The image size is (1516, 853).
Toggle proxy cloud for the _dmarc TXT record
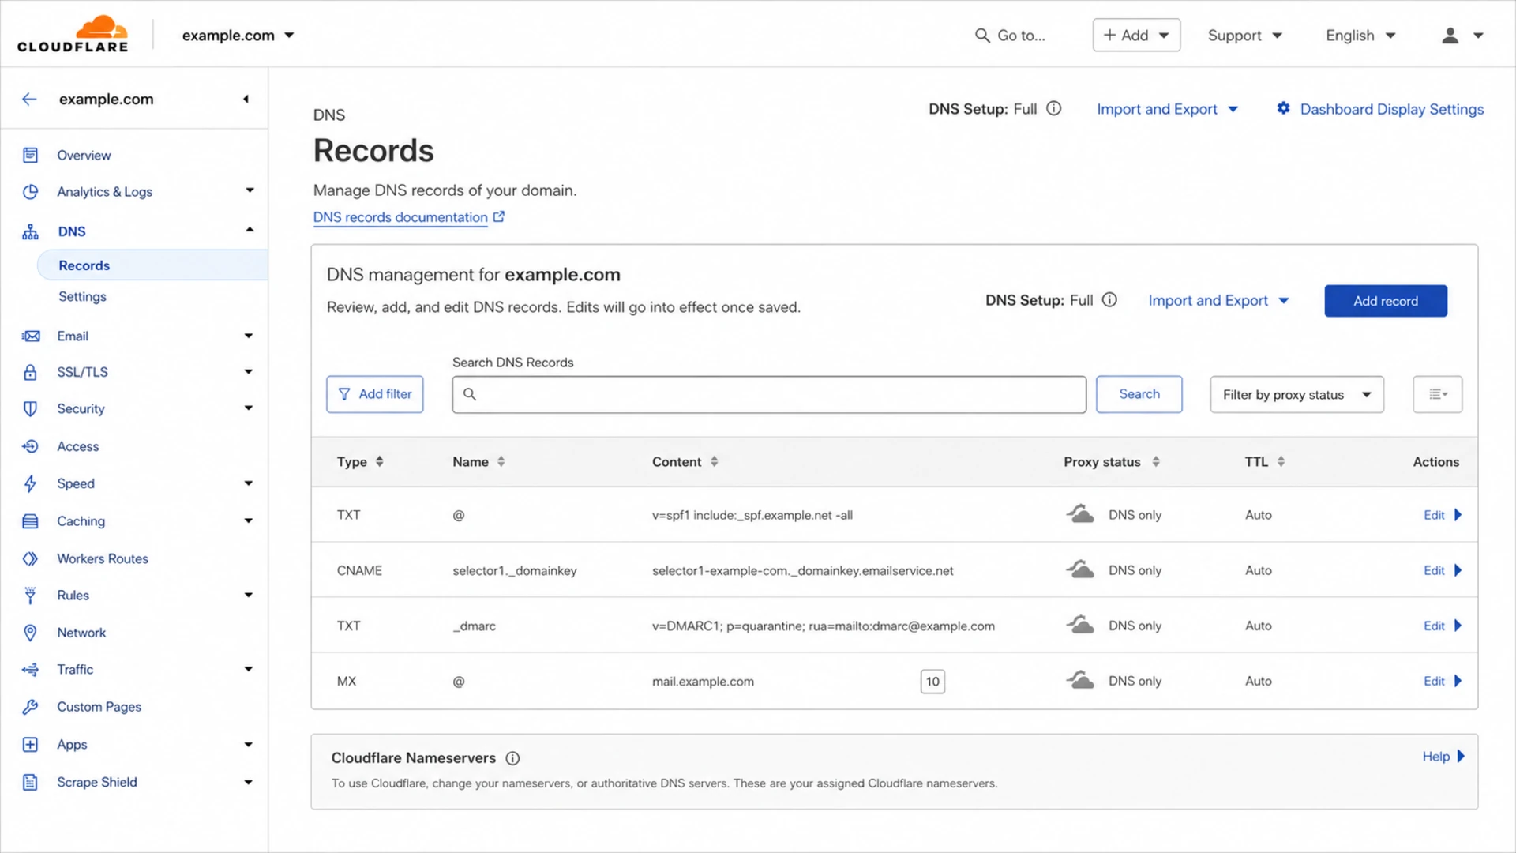pos(1080,625)
